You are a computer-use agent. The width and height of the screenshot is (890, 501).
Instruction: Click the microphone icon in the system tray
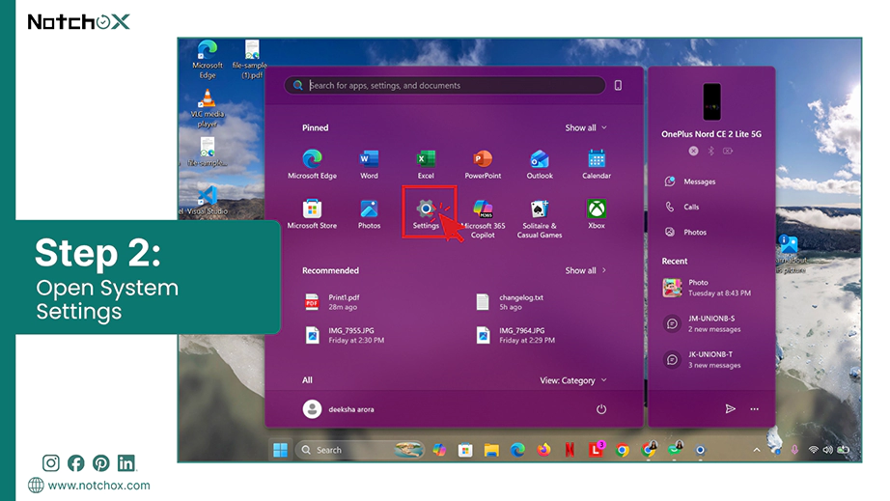[794, 450]
